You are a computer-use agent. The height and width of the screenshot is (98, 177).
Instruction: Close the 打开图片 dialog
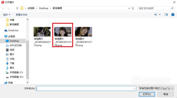[174, 2]
